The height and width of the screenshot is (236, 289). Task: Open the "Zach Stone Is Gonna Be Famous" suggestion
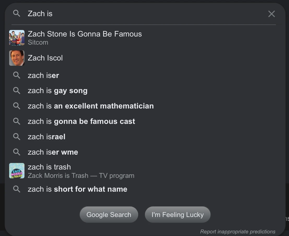[x=85, y=34]
